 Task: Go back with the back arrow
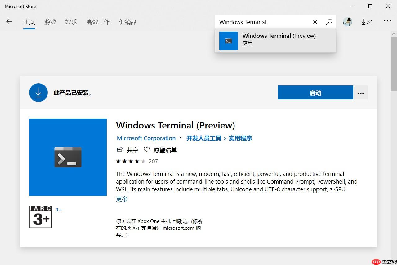(9, 22)
